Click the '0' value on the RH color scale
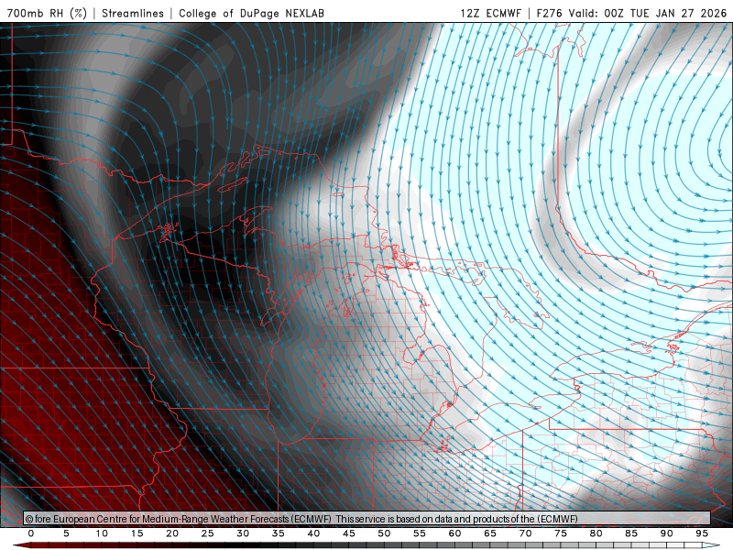 [x=31, y=533]
